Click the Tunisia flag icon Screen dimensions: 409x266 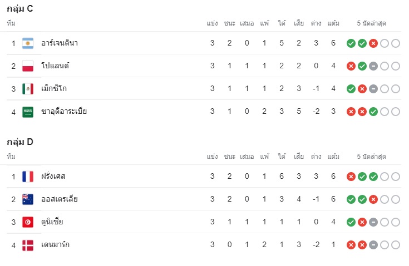28,222
